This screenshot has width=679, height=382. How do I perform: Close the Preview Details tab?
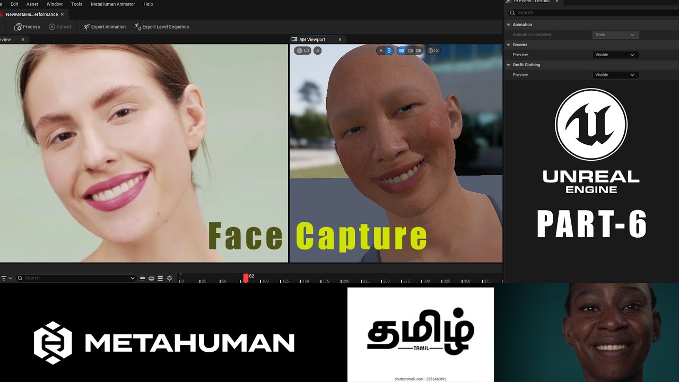pyautogui.click(x=556, y=2)
